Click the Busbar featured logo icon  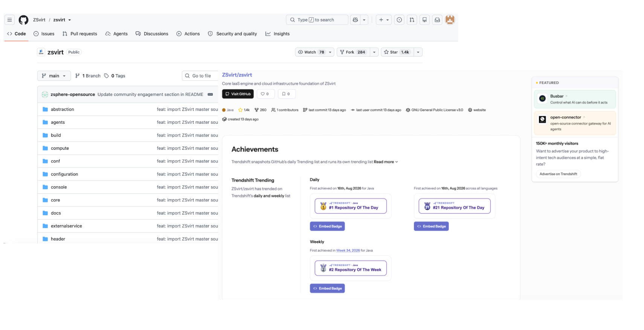coord(542,99)
